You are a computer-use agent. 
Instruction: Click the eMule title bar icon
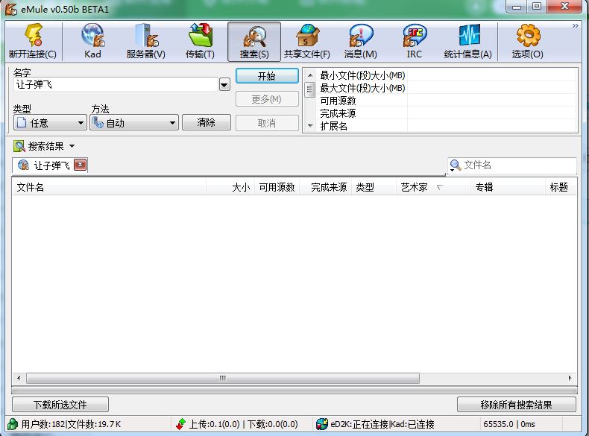coord(11,9)
